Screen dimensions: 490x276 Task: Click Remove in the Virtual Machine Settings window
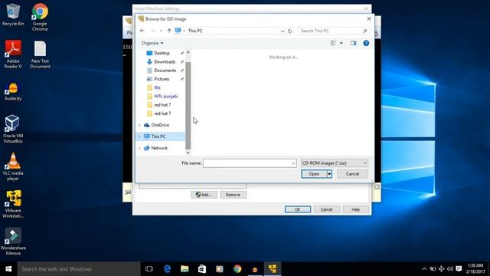[233, 195]
